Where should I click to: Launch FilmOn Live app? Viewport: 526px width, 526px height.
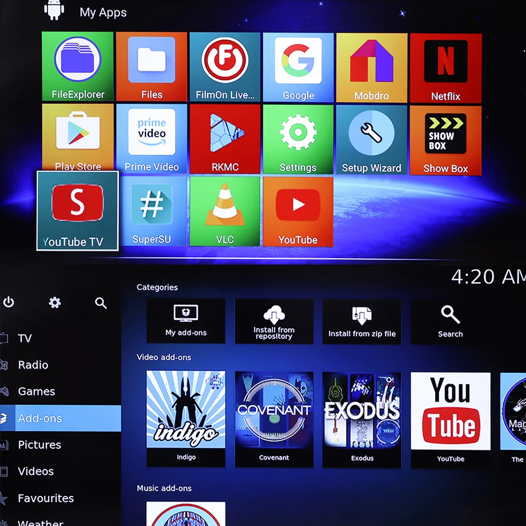tap(225, 67)
